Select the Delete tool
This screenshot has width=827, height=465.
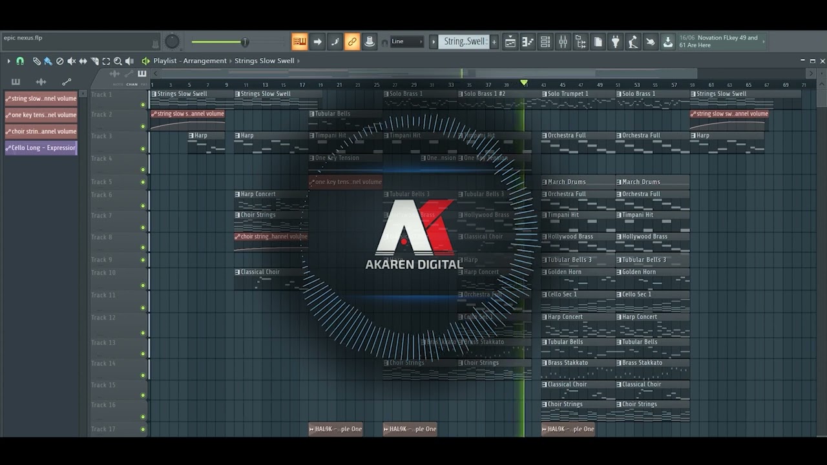coord(59,61)
